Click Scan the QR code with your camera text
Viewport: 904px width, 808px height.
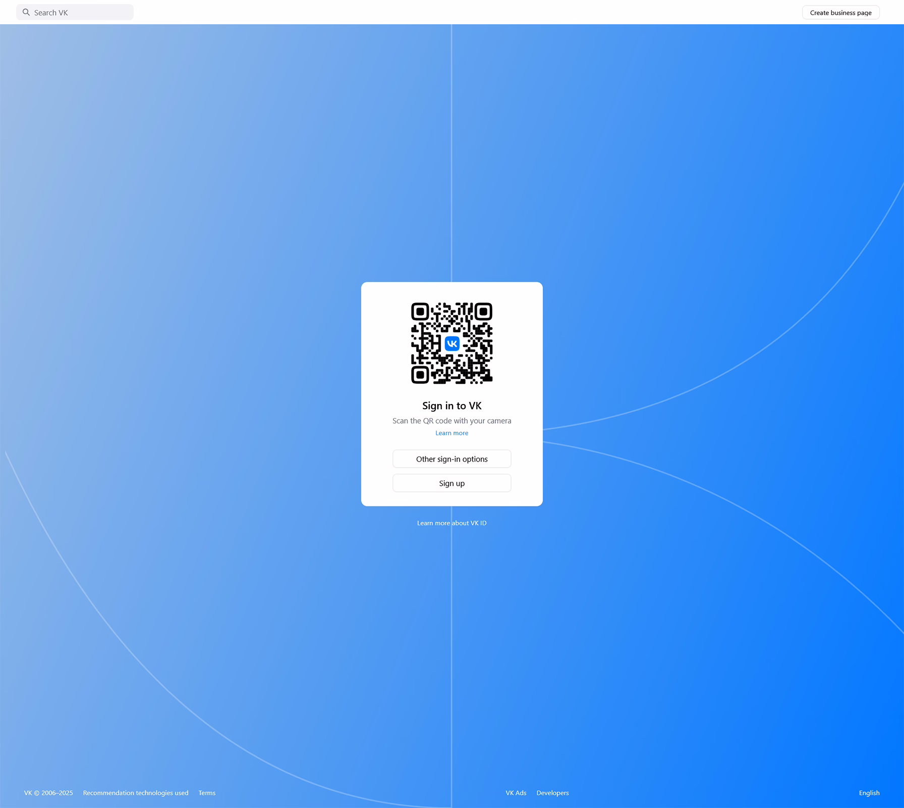point(451,421)
